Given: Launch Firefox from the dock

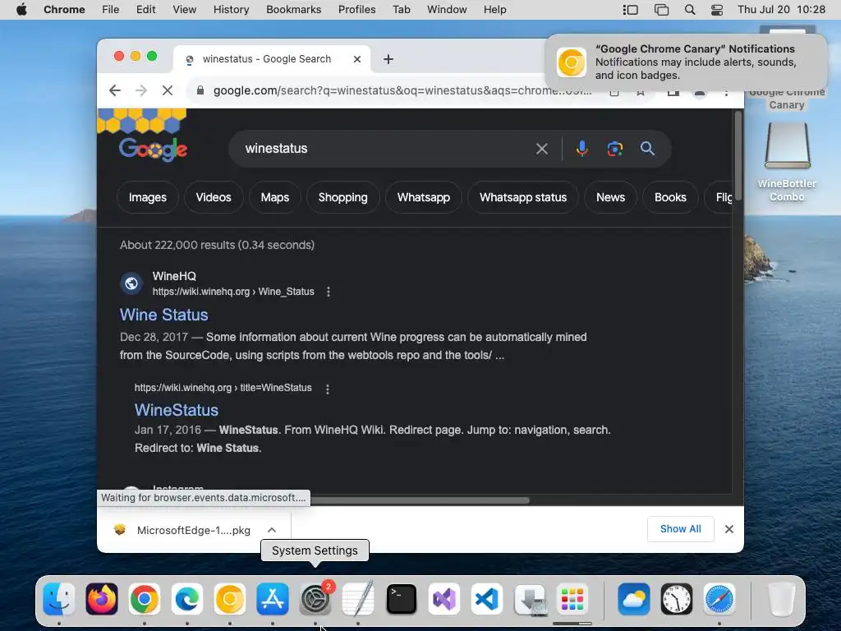Looking at the screenshot, I should [101, 599].
